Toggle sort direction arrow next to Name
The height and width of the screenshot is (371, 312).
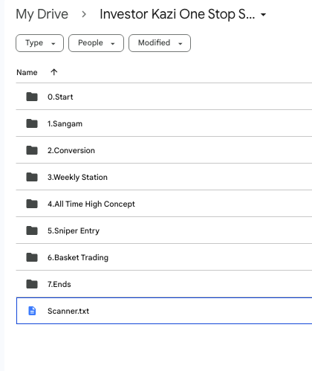coord(54,72)
